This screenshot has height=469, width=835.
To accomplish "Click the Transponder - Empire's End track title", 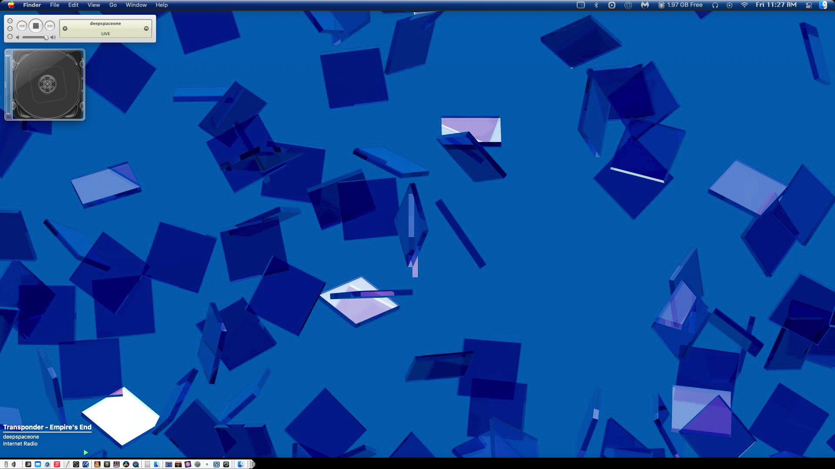I will tap(47, 427).
